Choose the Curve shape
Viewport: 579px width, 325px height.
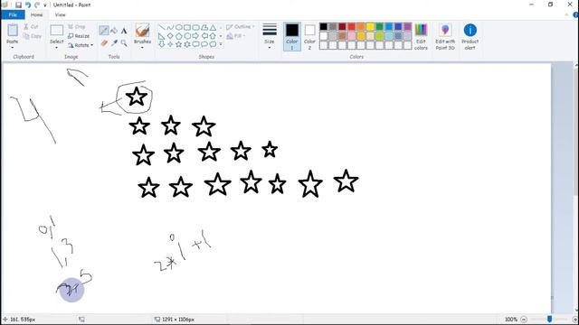point(170,27)
